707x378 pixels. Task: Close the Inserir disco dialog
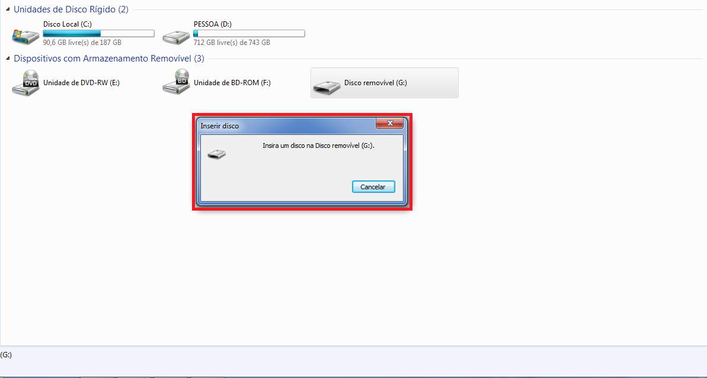(389, 123)
